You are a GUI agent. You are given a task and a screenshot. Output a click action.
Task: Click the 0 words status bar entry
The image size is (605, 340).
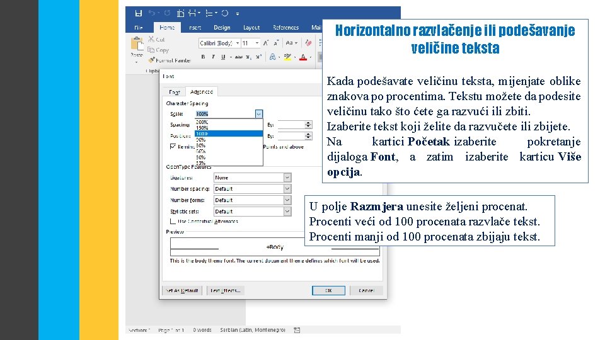[x=202, y=330]
